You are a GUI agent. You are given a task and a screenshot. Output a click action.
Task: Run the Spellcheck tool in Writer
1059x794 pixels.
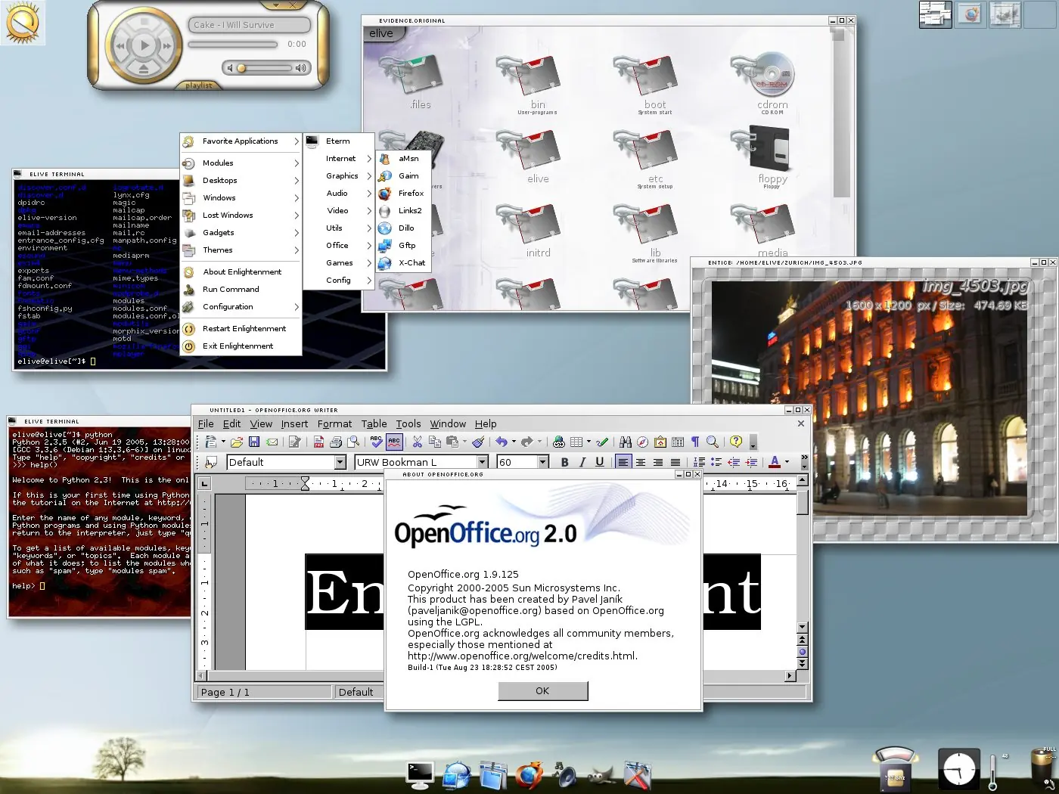[376, 442]
